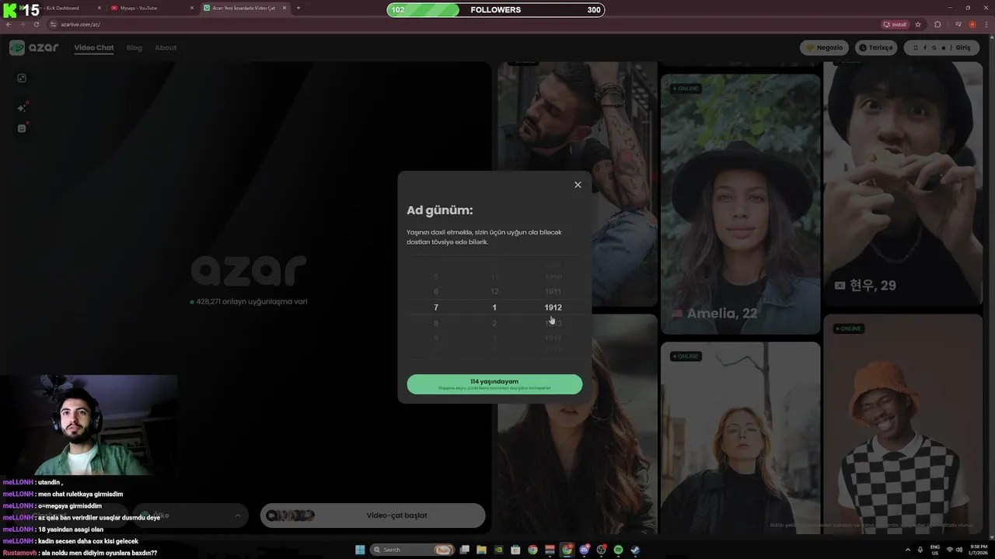995x559 pixels.
Task: Open the Windows Start menu
Action: (360, 550)
